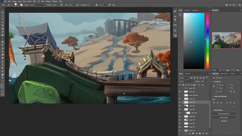Hide the currently selected layer's eye
Image resolution: width=242 pixels, height=136 pixels.
point(180,102)
